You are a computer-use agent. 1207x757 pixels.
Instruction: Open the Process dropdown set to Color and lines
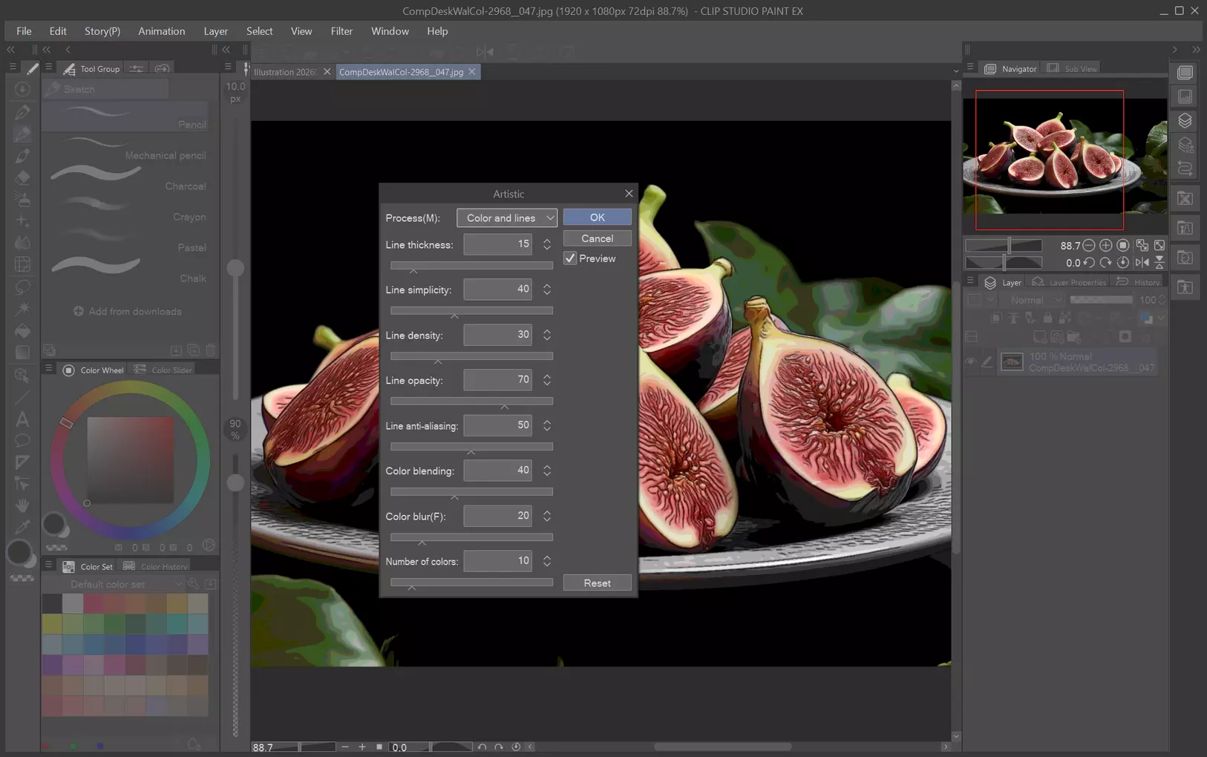pos(507,217)
